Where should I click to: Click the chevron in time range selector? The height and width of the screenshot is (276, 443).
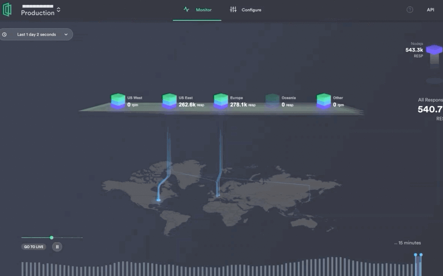pyautogui.click(x=66, y=35)
